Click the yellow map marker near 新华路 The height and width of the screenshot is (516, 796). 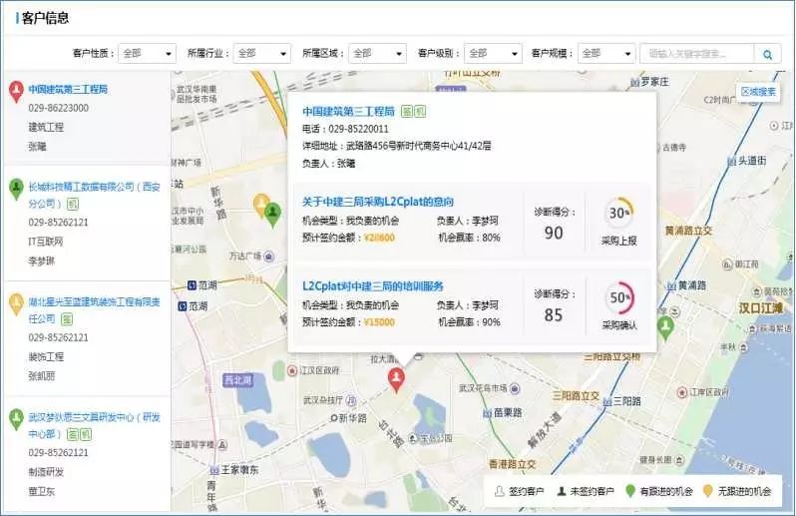(260, 205)
